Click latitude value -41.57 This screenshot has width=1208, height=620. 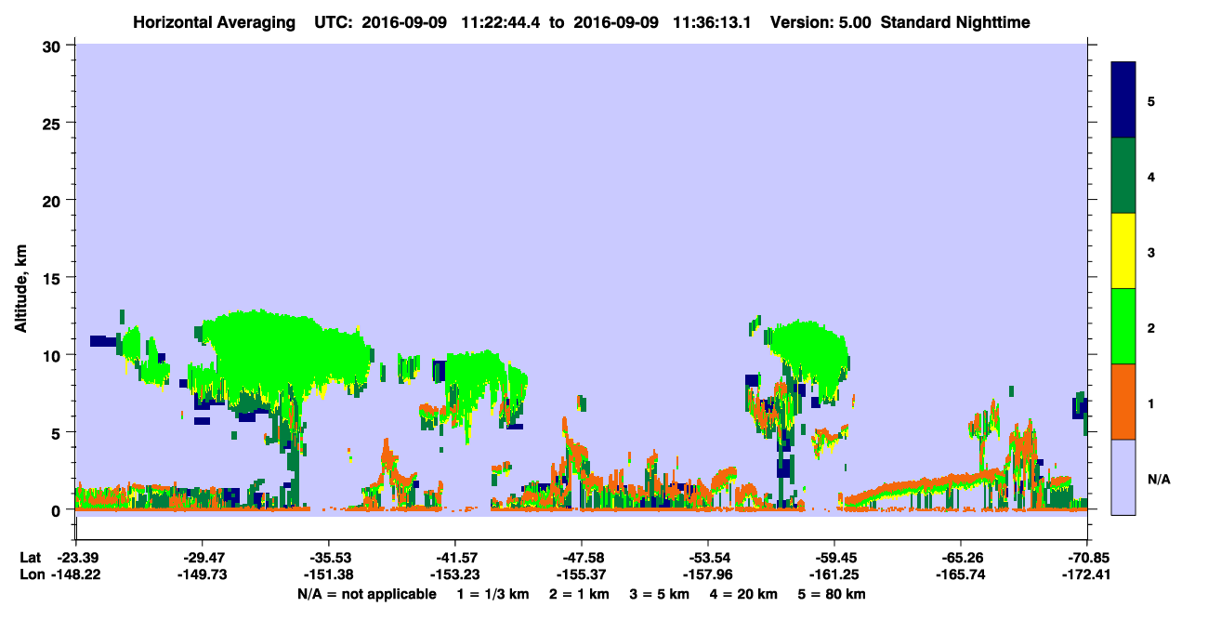tap(455, 558)
